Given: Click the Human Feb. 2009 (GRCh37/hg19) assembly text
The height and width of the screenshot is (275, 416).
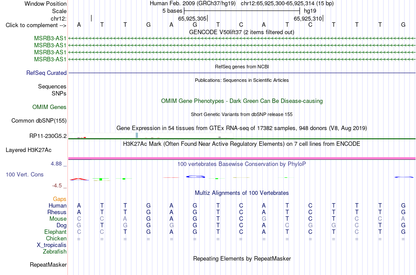Looking at the screenshot, I should 193,4.
